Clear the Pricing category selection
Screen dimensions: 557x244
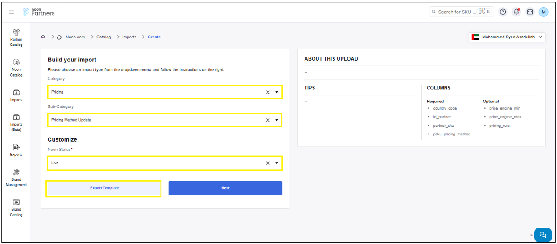(268, 92)
